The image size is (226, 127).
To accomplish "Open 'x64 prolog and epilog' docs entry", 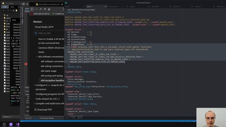I will 52,76.
